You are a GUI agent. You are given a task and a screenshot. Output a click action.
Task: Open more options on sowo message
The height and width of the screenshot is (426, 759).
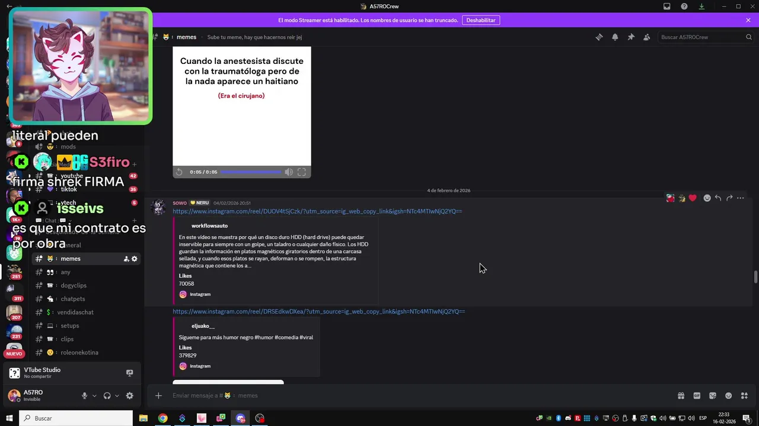point(741,198)
